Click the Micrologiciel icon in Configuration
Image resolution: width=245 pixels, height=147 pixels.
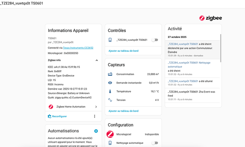pyautogui.click(x=110, y=134)
